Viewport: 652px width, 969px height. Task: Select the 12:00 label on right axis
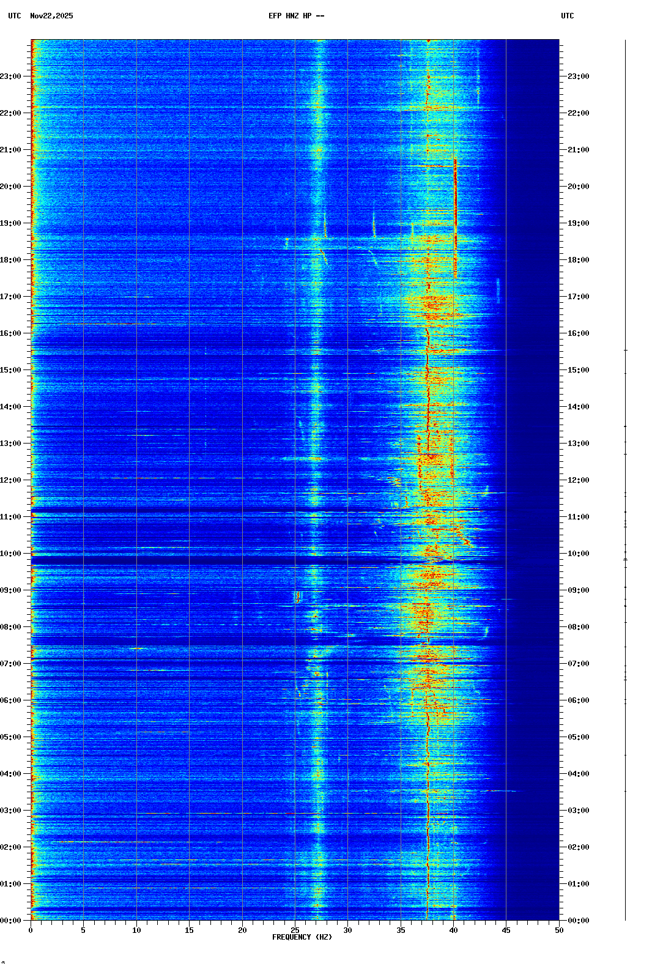(578, 480)
